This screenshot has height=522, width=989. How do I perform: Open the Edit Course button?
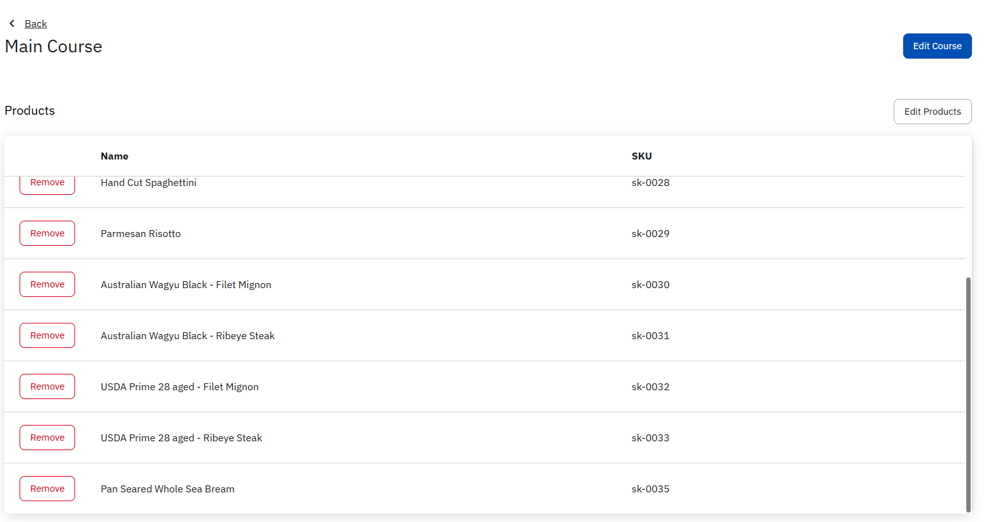pos(937,46)
